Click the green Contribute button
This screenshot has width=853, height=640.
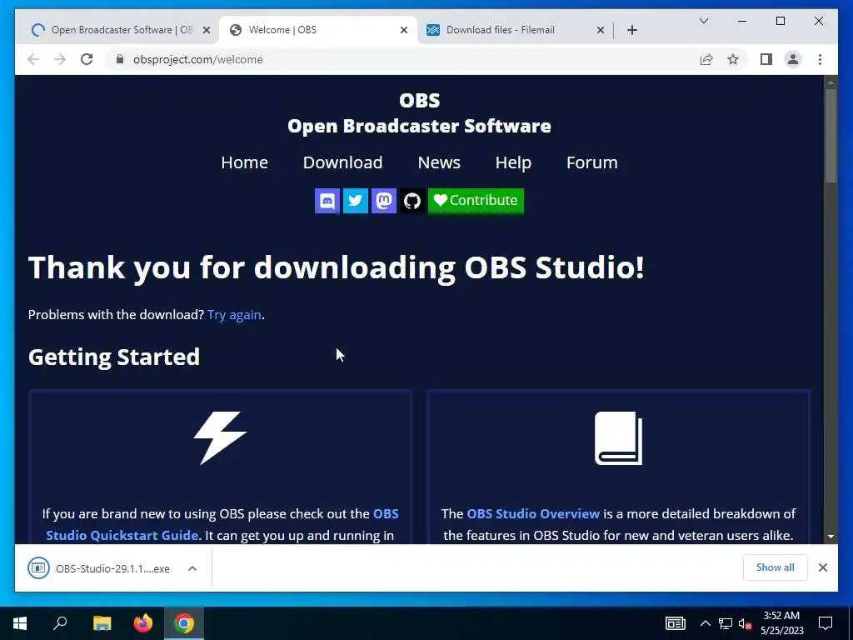tap(476, 201)
